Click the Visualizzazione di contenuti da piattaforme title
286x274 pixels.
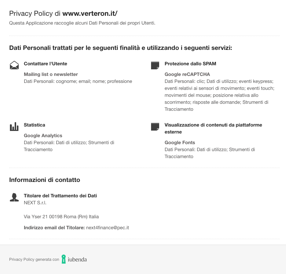coord(213,128)
